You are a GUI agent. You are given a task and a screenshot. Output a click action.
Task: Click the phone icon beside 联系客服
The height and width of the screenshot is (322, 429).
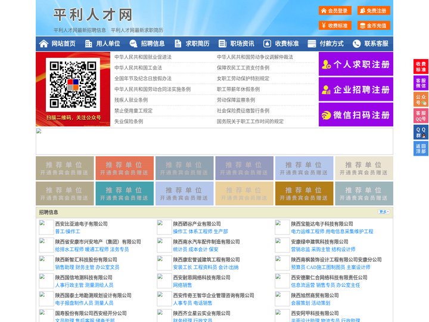[x=356, y=44]
